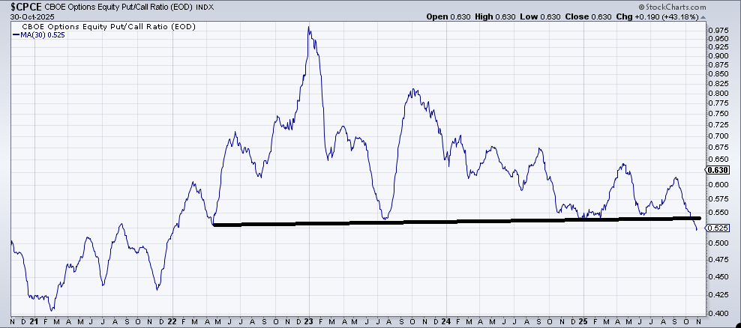Viewport: 741px width, 328px height.
Task: Click the 0.950 label on the y-axis
Action: click(x=718, y=38)
